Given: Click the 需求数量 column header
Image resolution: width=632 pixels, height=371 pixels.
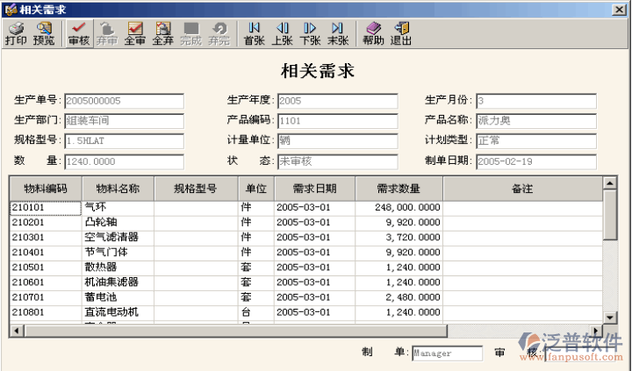Looking at the screenshot, I should [399, 189].
